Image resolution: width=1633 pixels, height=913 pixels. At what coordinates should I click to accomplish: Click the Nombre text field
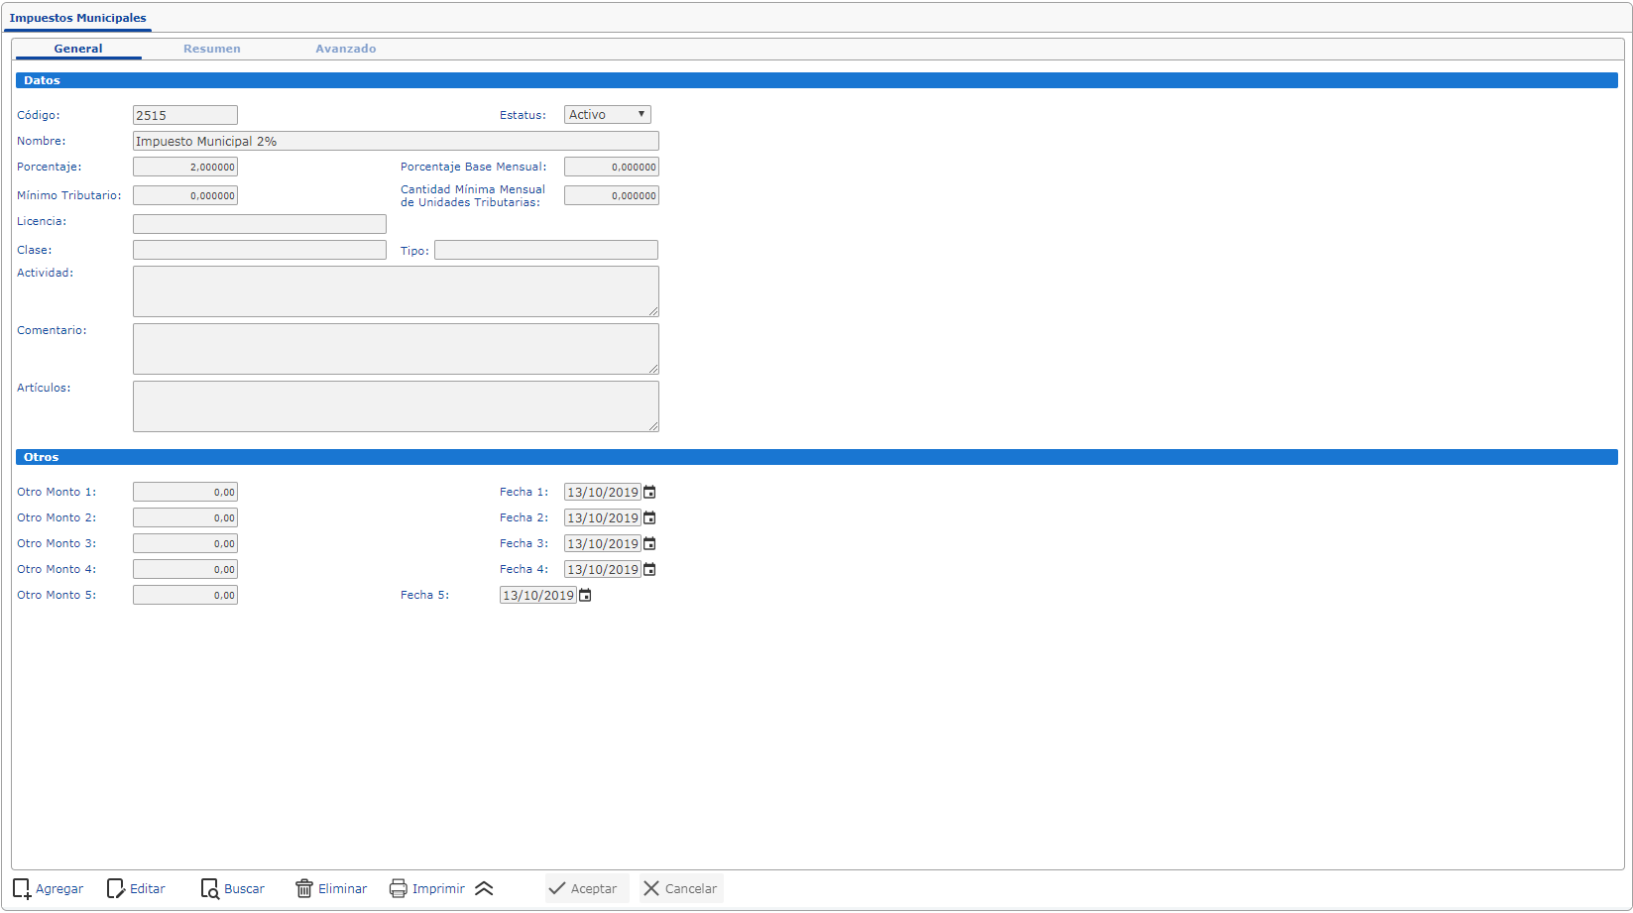coord(396,142)
